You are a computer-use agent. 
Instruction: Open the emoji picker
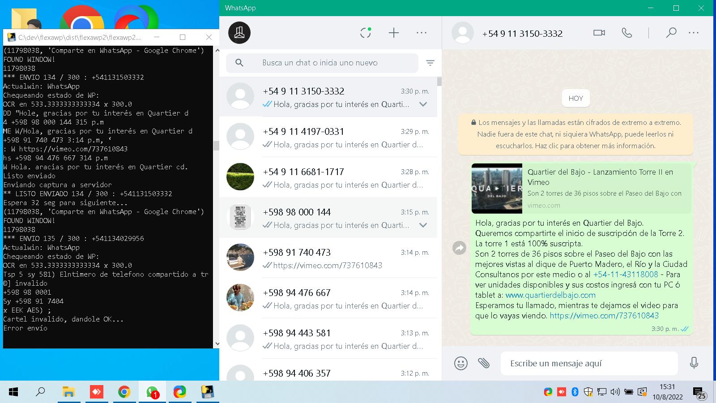point(461,363)
